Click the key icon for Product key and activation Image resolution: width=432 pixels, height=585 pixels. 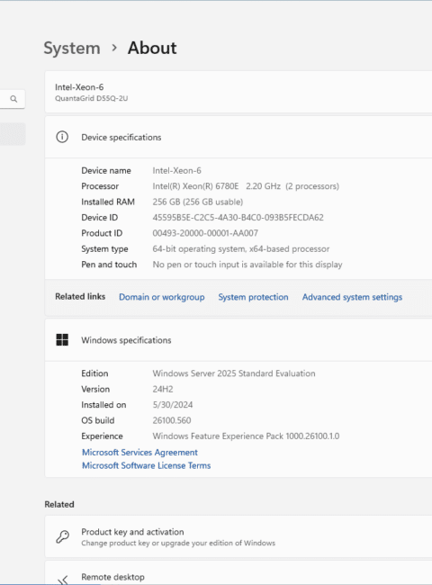coord(62,537)
